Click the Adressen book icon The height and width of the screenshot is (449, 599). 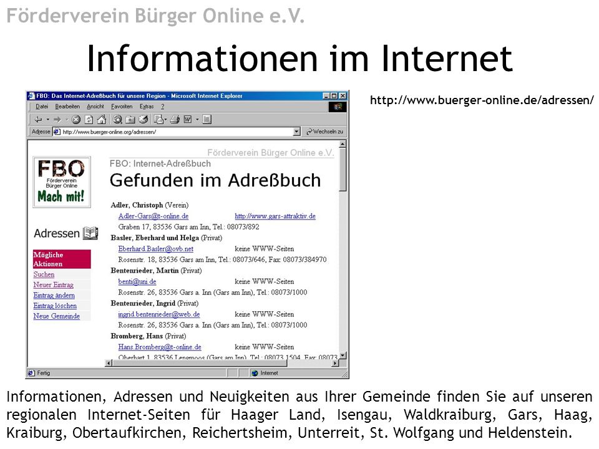point(91,233)
